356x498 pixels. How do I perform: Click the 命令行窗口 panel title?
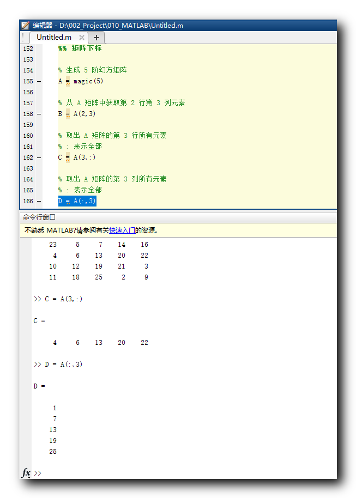(x=39, y=217)
